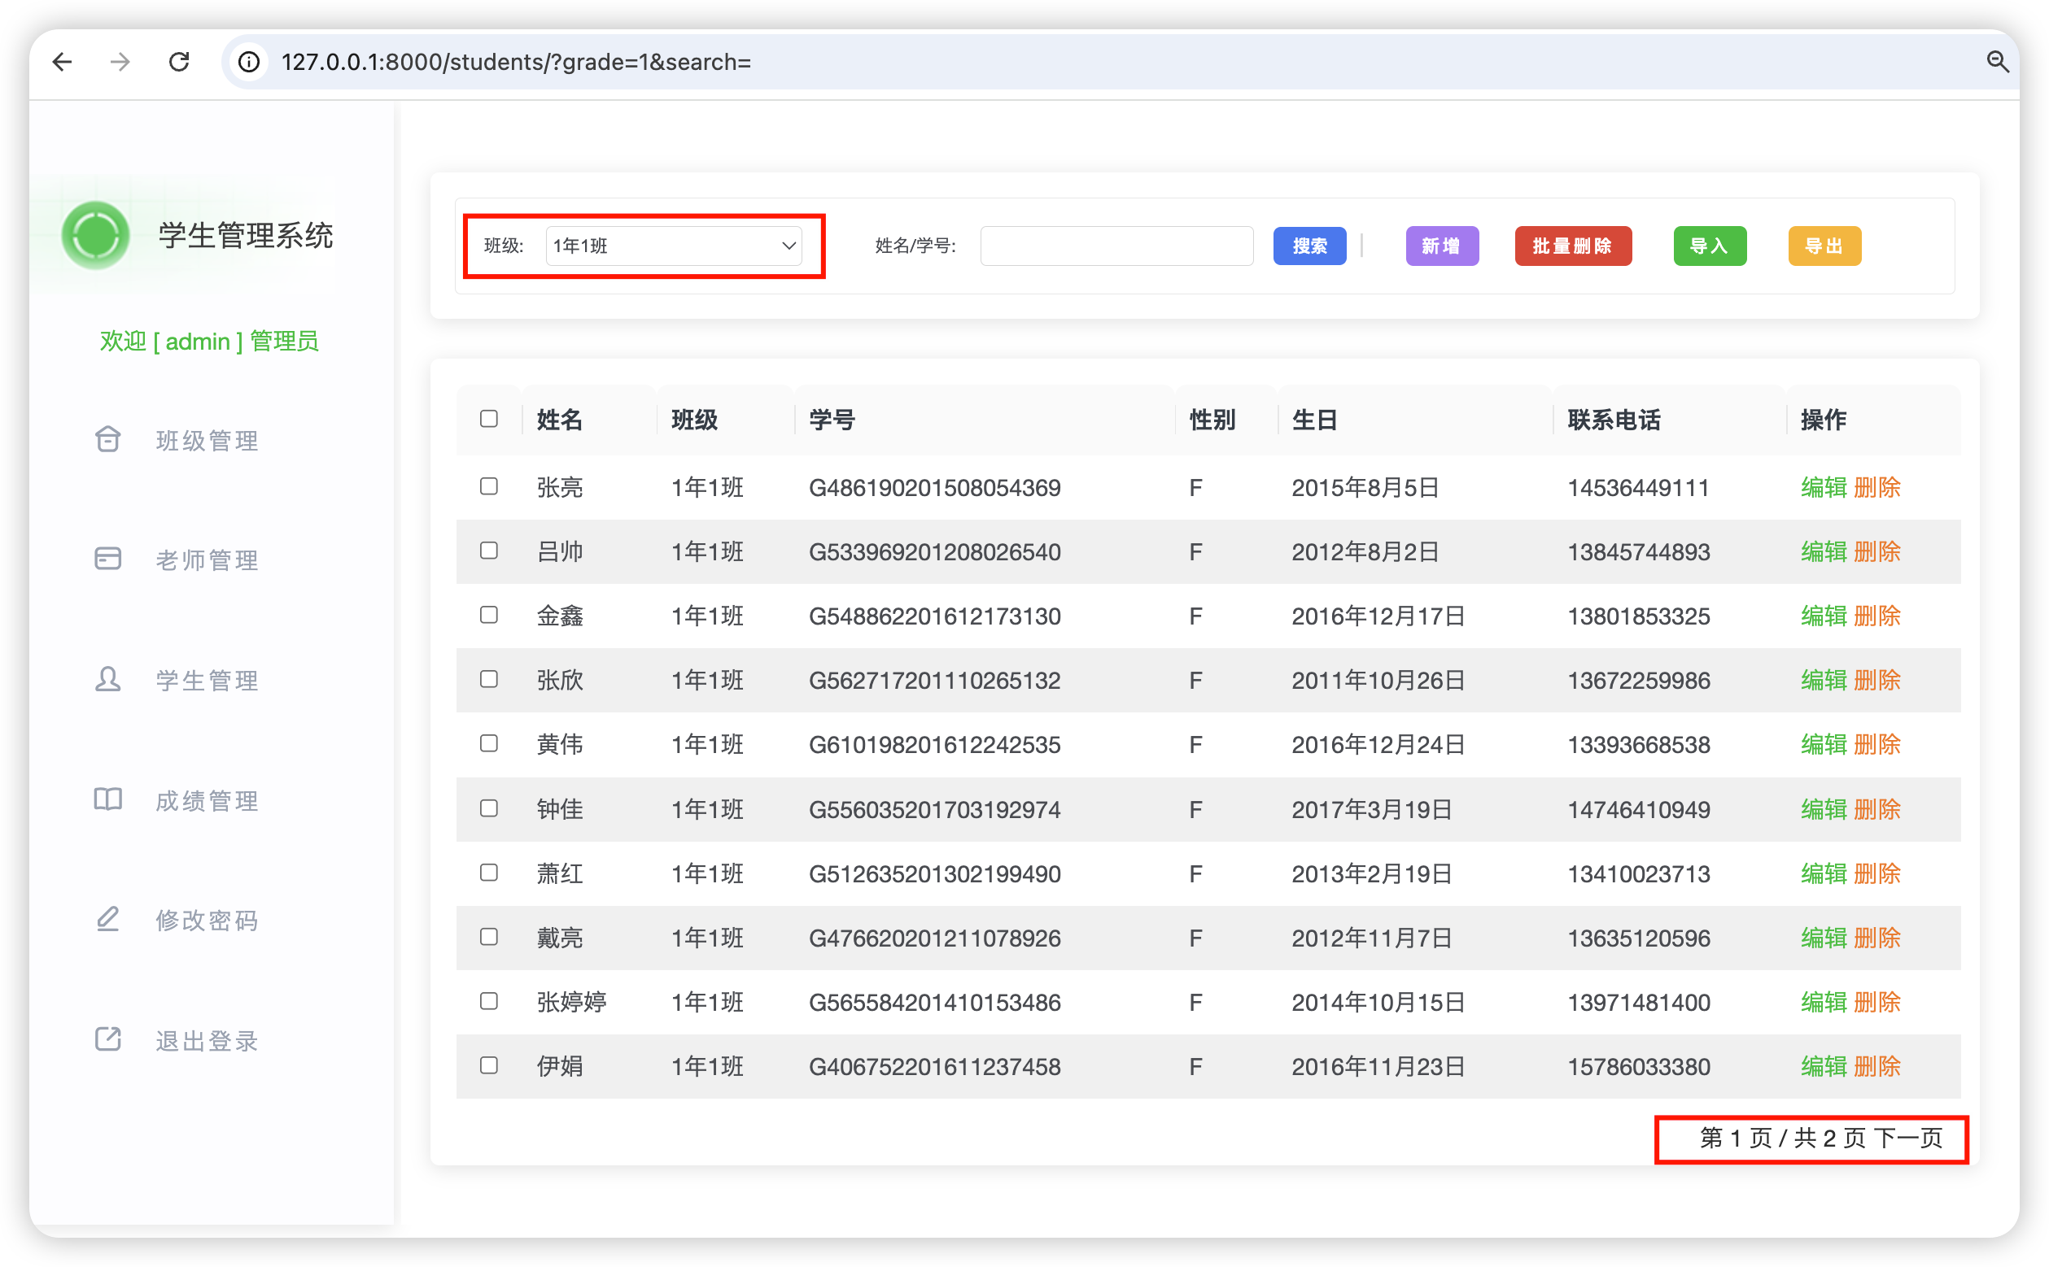
Task: Click the green system logo icon
Action: [95, 236]
